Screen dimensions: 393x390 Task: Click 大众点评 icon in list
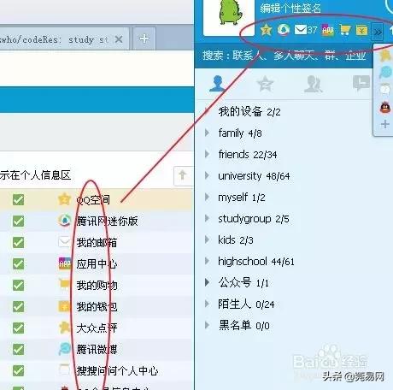[x=64, y=328]
